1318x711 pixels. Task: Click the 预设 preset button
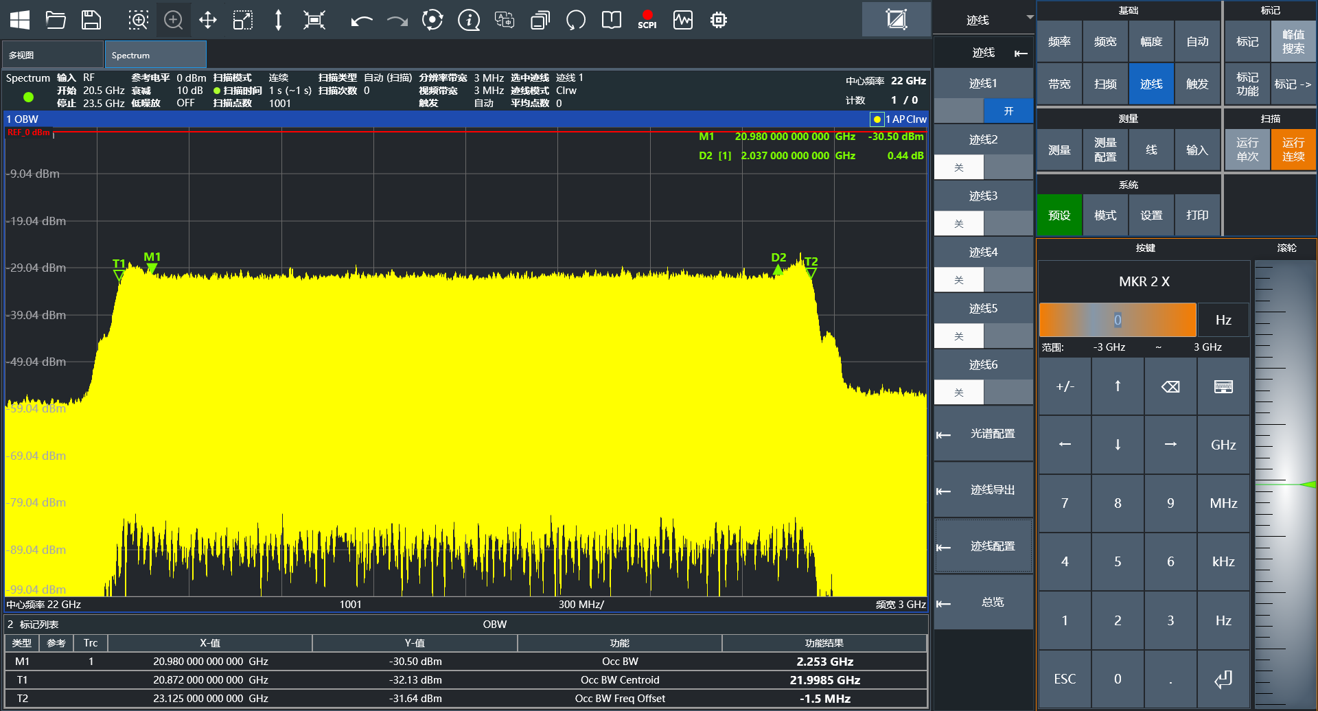(1059, 215)
